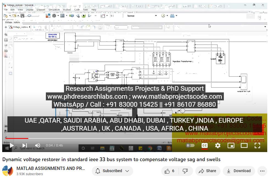
Task: Switch to miniplayer mode
Action: [x=231, y=145]
